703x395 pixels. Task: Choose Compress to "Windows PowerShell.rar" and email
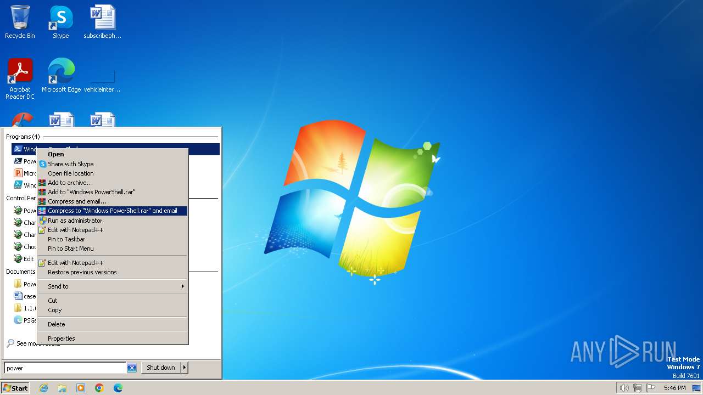(x=112, y=211)
